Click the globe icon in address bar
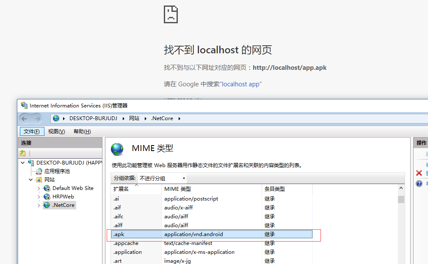 point(56,118)
